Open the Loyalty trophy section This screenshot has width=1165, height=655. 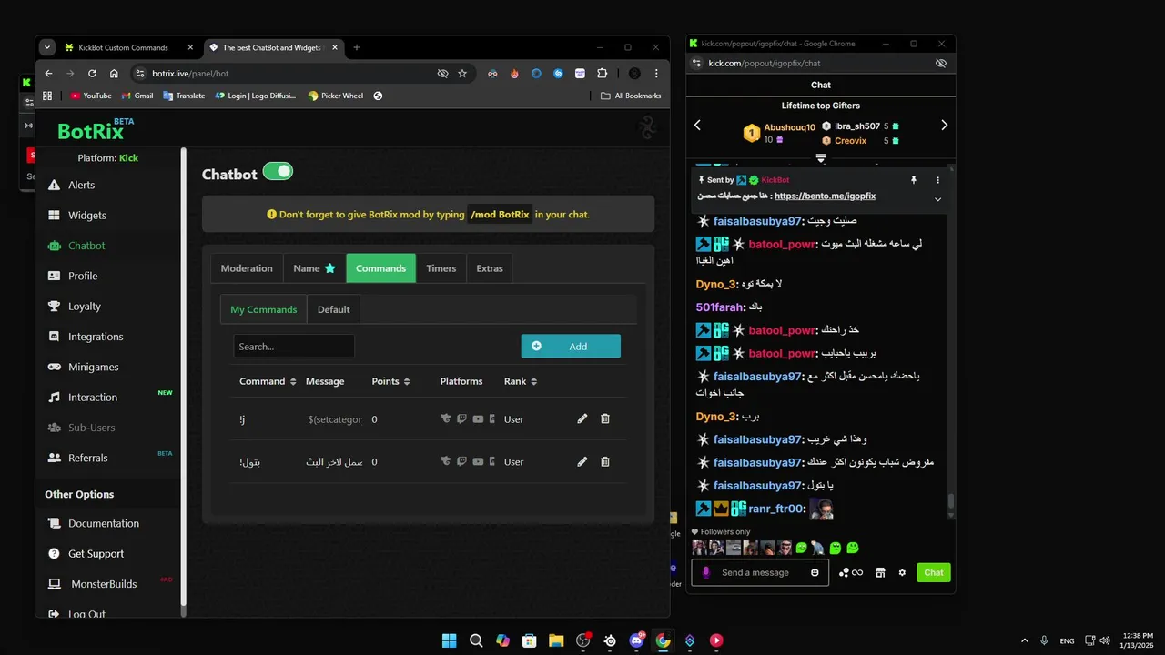[x=84, y=307]
